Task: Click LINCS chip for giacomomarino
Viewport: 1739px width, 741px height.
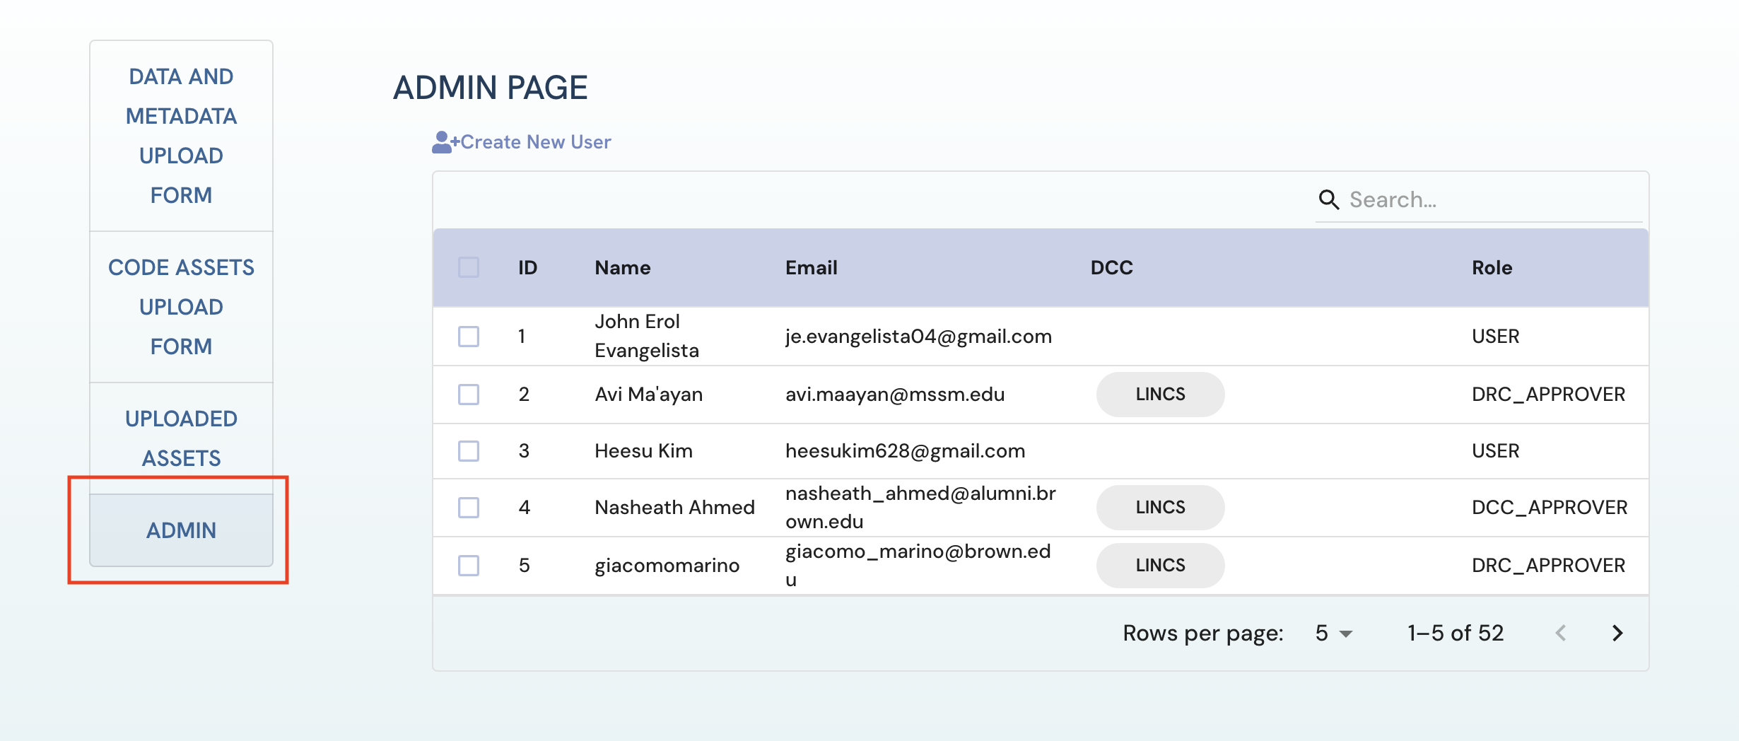Action: (x=1159, y=566)
